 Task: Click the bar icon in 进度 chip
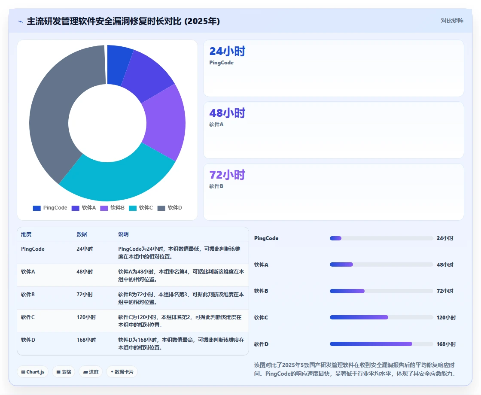click(85, 372)
